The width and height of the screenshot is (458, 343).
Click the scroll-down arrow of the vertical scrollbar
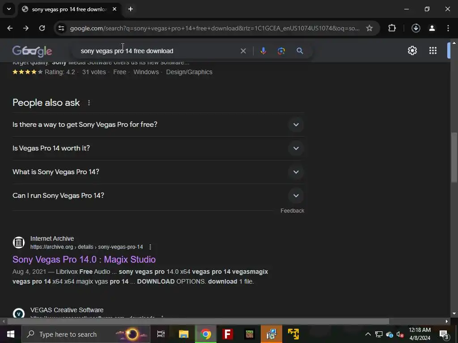point(454,314)
